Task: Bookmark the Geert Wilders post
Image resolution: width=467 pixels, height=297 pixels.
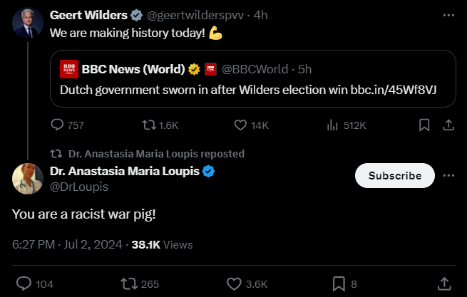Action: (x=424, y=125)
